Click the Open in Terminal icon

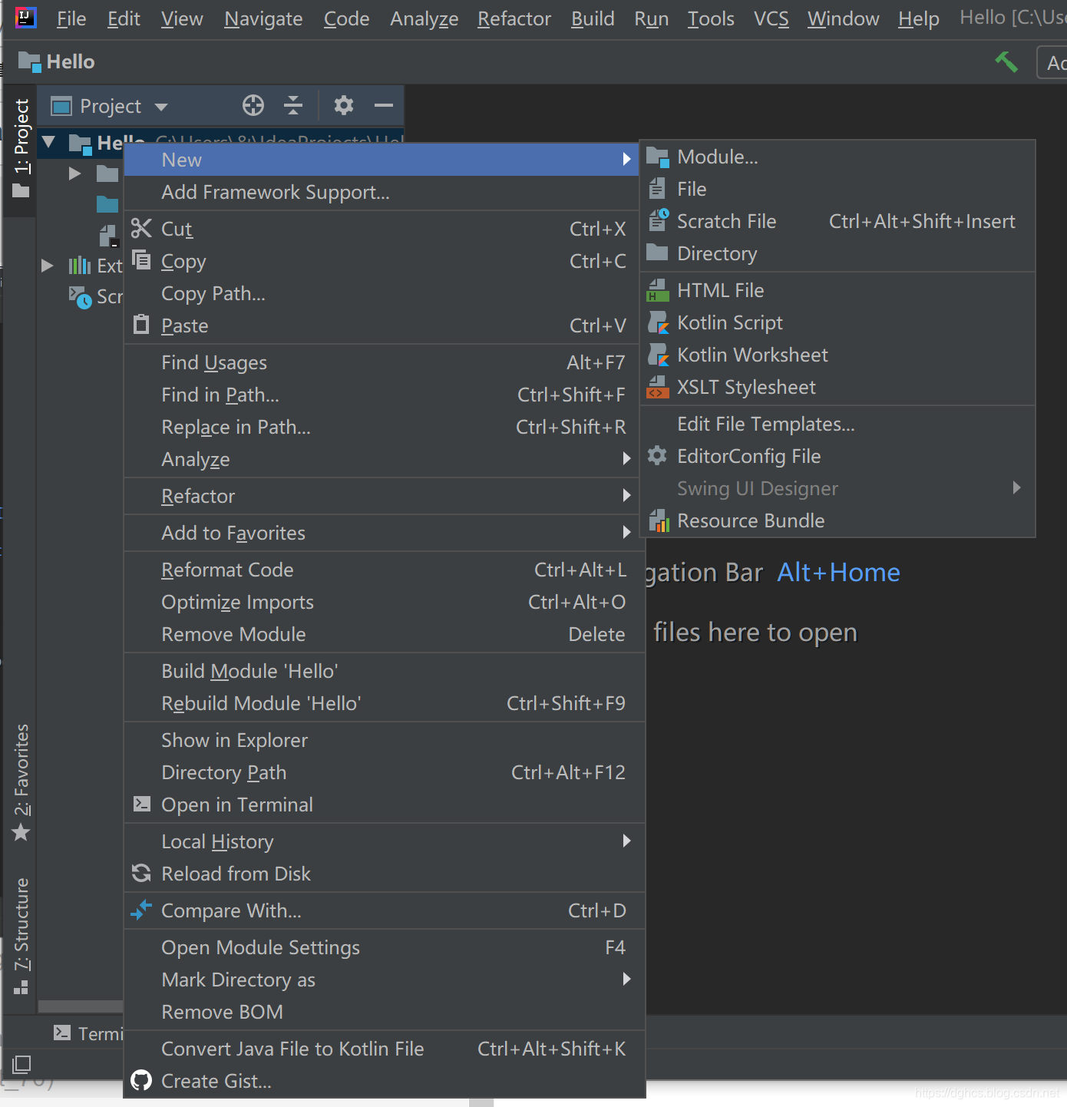[141, 805]
